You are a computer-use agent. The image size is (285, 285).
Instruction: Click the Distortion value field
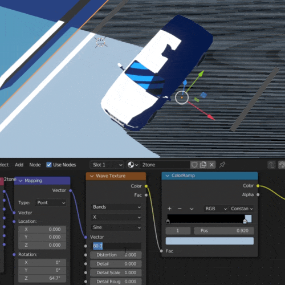click(x=116, y=255)
